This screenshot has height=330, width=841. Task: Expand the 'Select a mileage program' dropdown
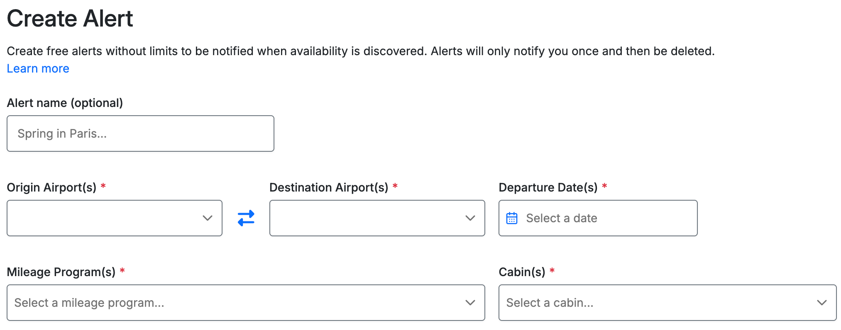pyautogui.click(x=232, y=303)
